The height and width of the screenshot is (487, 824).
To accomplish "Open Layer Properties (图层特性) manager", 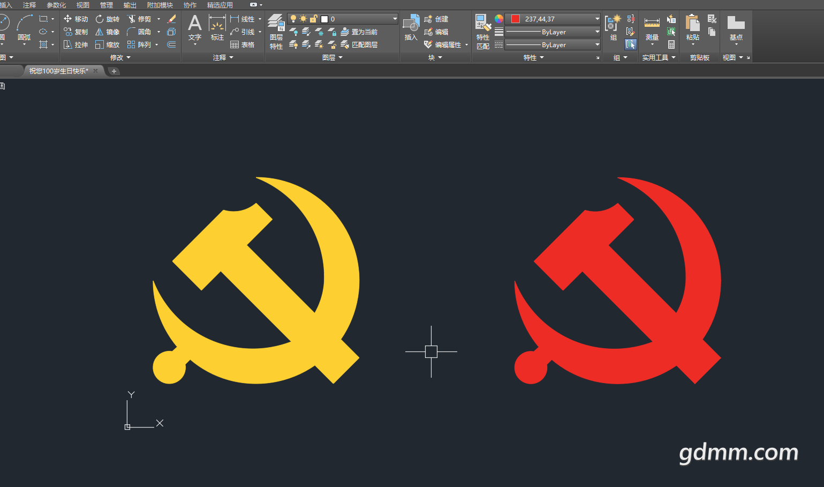I will pos(276,32).
